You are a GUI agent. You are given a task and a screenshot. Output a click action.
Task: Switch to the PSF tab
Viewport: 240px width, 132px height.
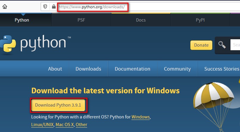(x=81, y=20)
